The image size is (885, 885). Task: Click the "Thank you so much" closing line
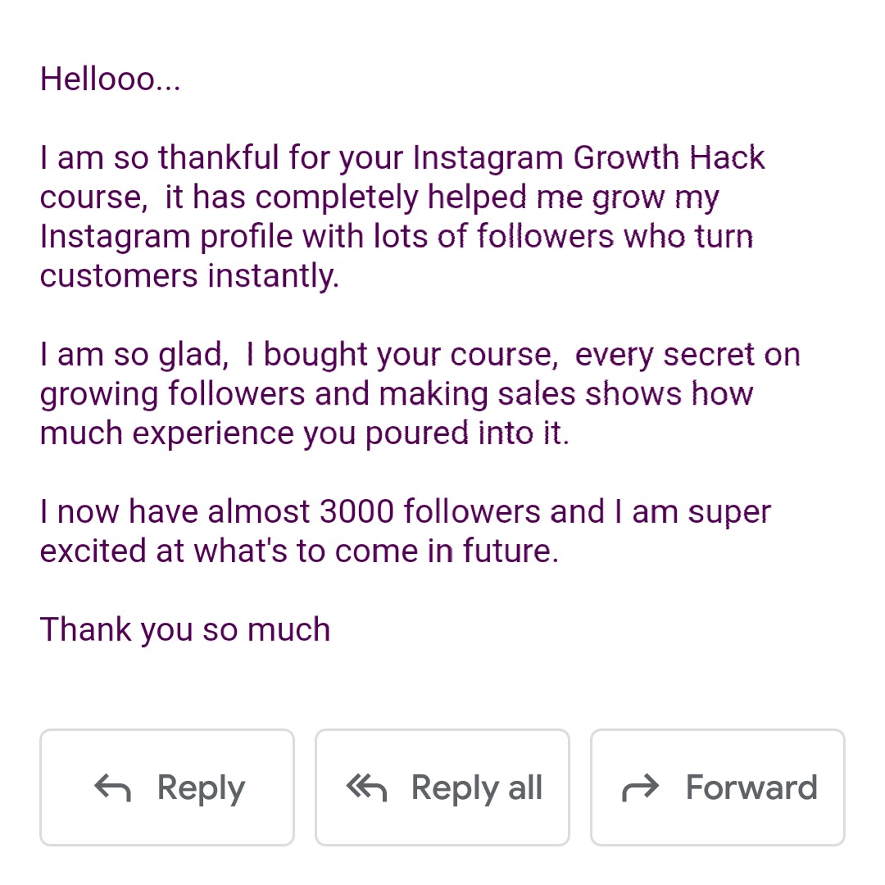(x=185, y=630)
